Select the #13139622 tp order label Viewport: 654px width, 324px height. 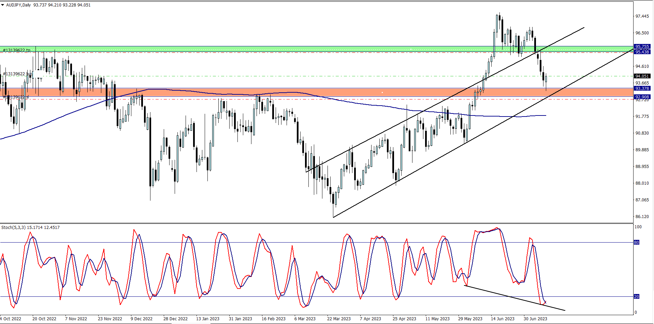17,50
